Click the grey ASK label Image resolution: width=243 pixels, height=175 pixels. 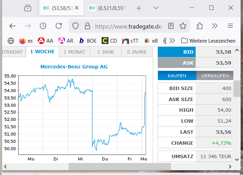pos(177,63)
